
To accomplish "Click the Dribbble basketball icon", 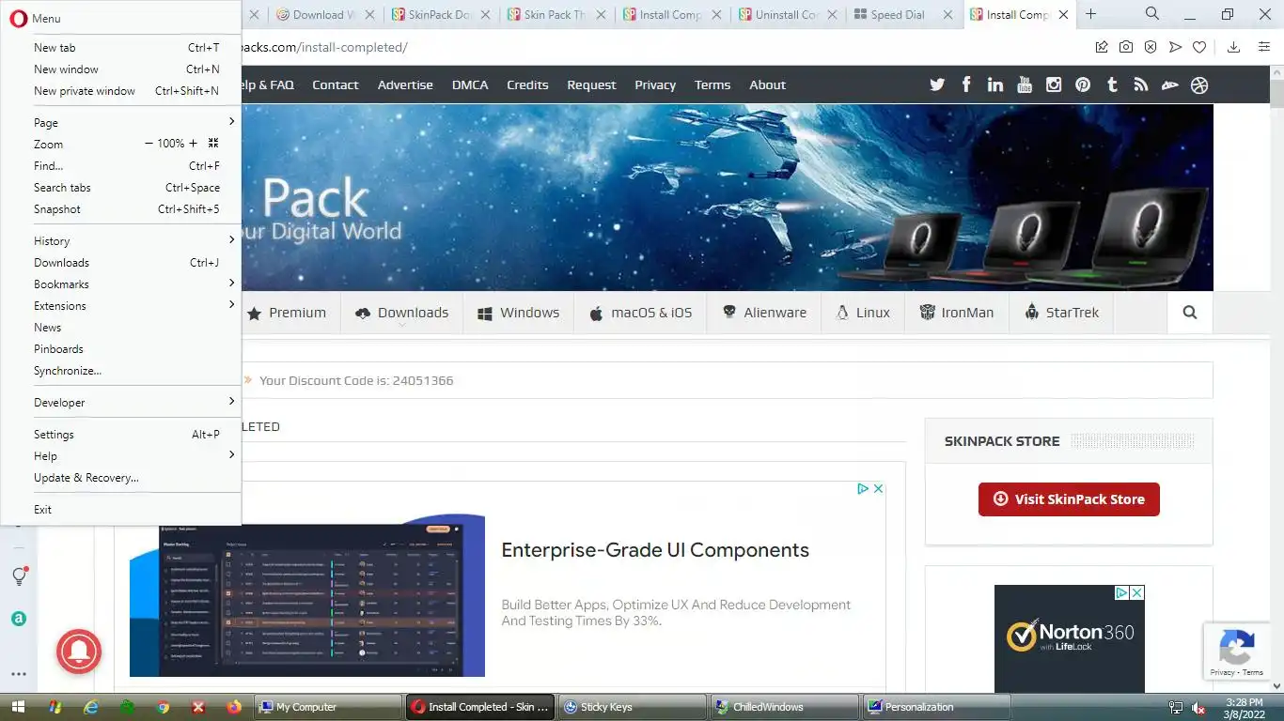I will point(1199,84).
